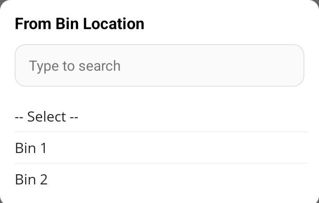Activate the search text box
The height and width of the screenshot is (203, 319).
[x=159, y=65]
